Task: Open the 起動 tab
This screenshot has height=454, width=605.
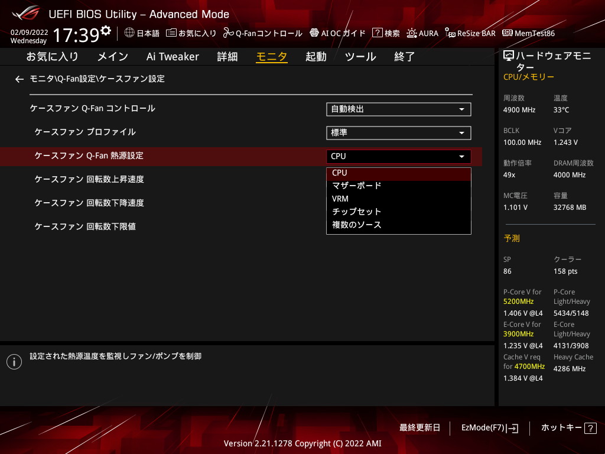Action: [316, 57]
